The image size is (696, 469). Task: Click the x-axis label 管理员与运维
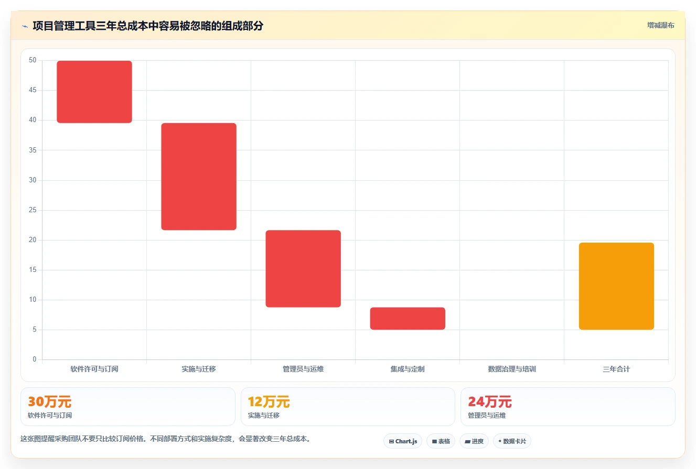click(x=303, y=369)
